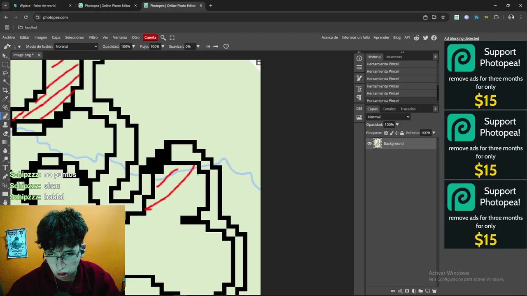527x296 pixels.
Task: Click the heart symmetry icon in options bar
Action: click(x=226, y=46)
